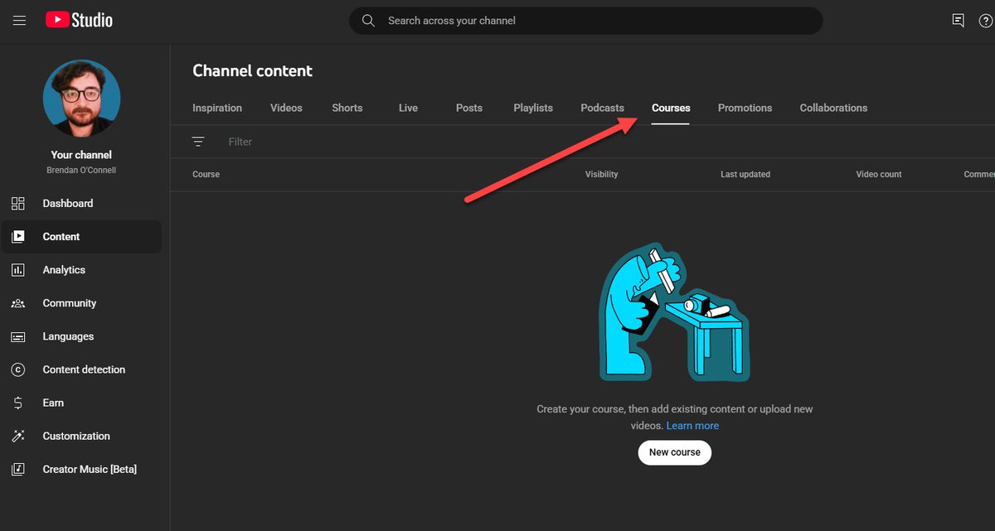Open the Languages sidebar icon
995x531 pixels.
tap(18, 335)
